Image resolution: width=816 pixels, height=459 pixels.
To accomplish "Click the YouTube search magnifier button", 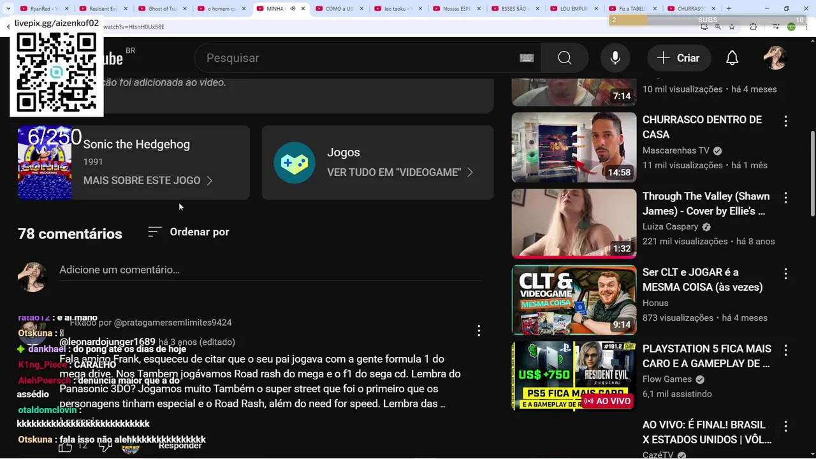I will (x=564, y=58).
